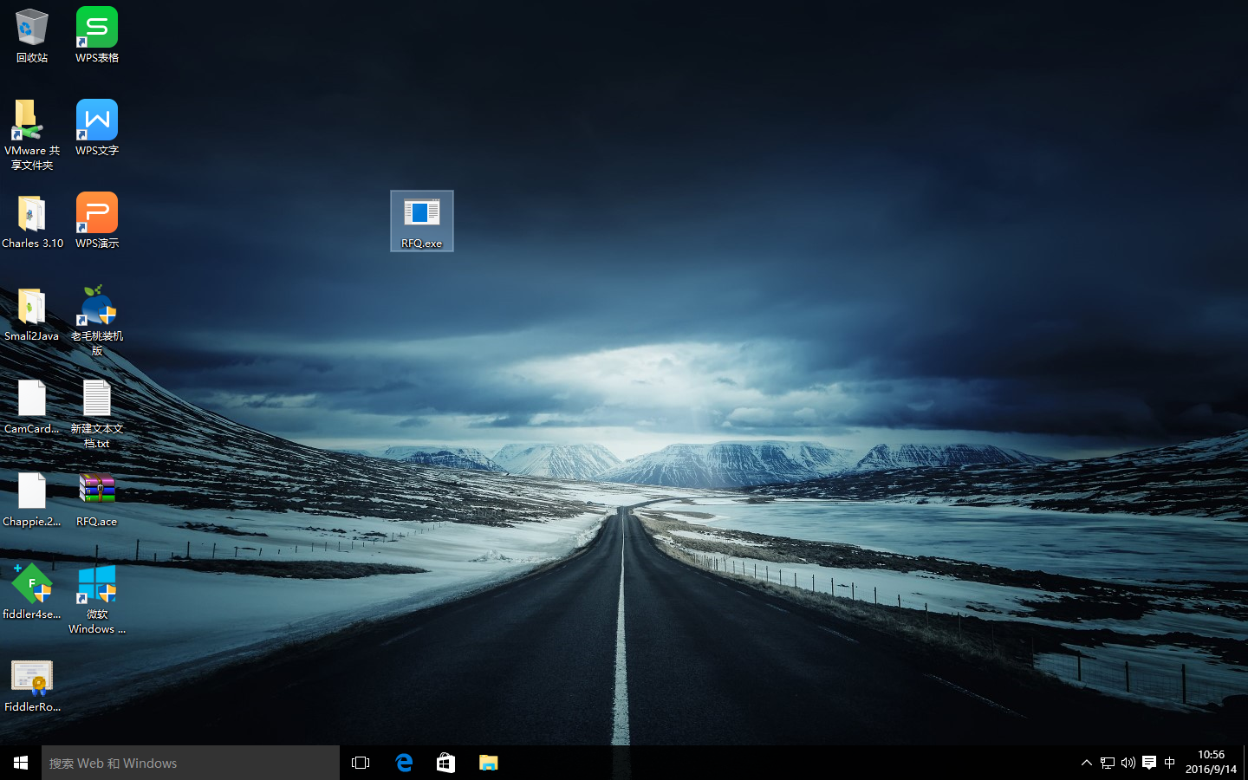Expand the hidden system tray icons
Image resolution: width=1248 pixels, height=780 pixels.
pyautogui.click(x=1086, y=763)
